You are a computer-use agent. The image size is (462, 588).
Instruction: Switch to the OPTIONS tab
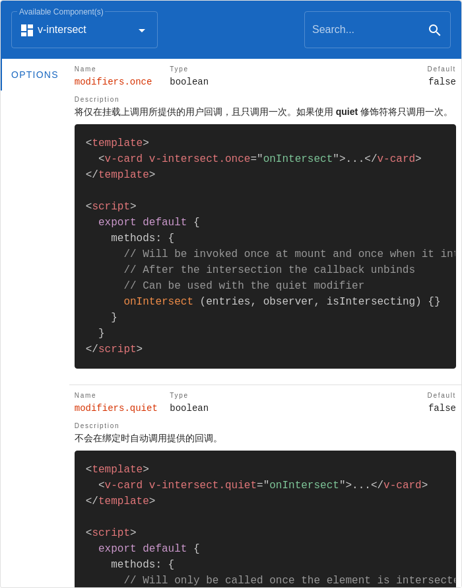34,75
